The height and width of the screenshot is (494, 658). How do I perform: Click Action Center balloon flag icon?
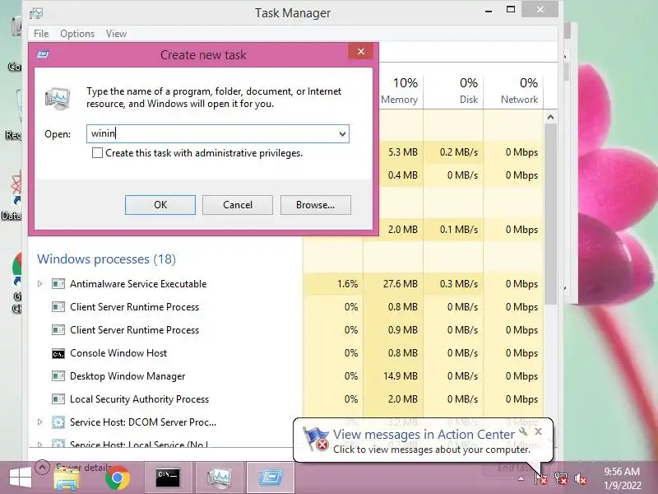(x=316, y=439)
